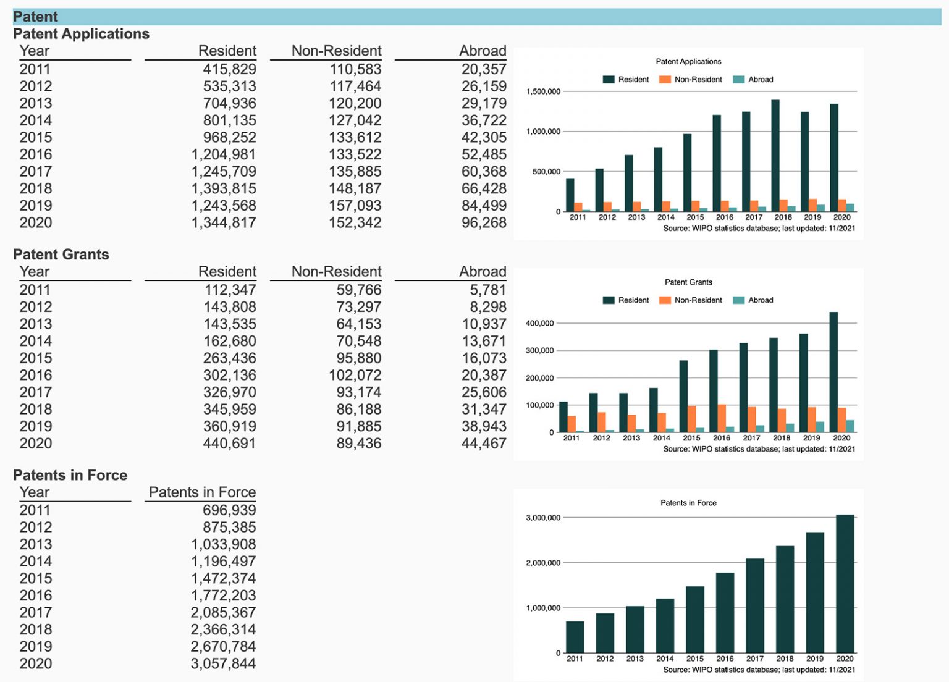Click non-resident grants value 102,072
The width and height of the screenshot is (949, 682).
coord(355,375)
